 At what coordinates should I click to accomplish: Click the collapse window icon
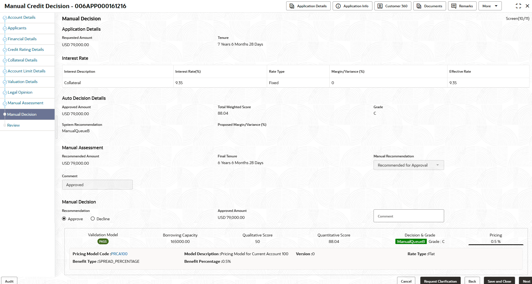click(518, 6)
